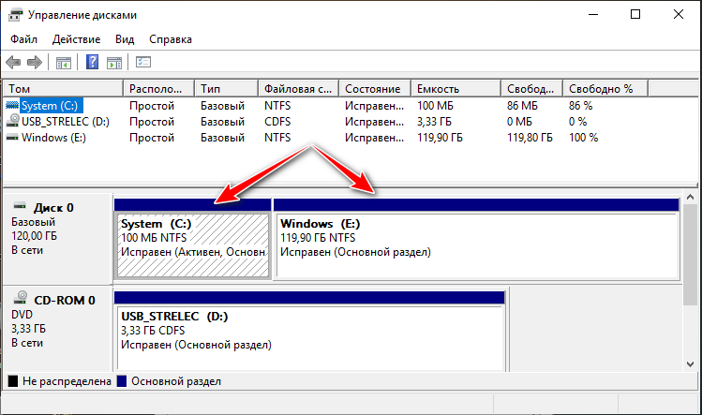Click the CD-ROM 0 disc icon
Image resolution: width=702 pixels, height=415 pixels.
point(21,298)
